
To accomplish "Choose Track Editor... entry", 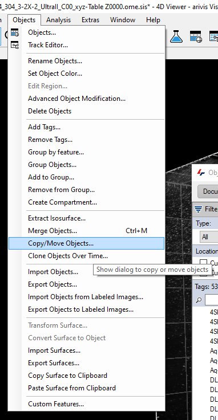I will tap(86, 45).
